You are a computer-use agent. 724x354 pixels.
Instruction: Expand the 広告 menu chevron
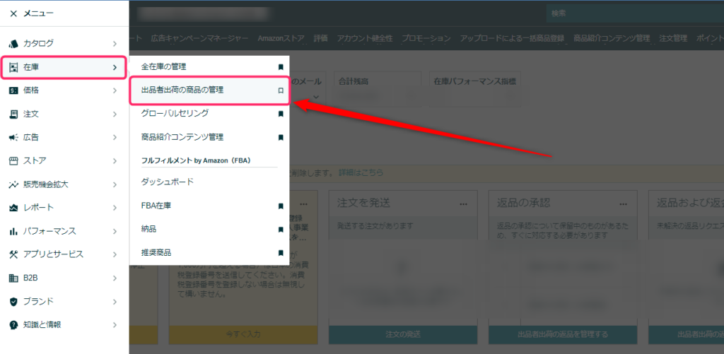click(115, 138)
